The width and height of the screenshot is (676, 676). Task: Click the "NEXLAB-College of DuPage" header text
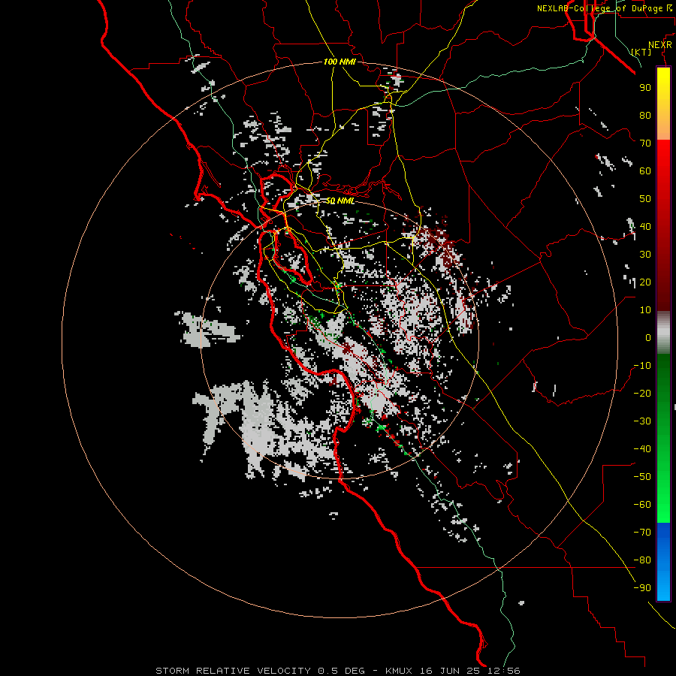coord(601,8)
